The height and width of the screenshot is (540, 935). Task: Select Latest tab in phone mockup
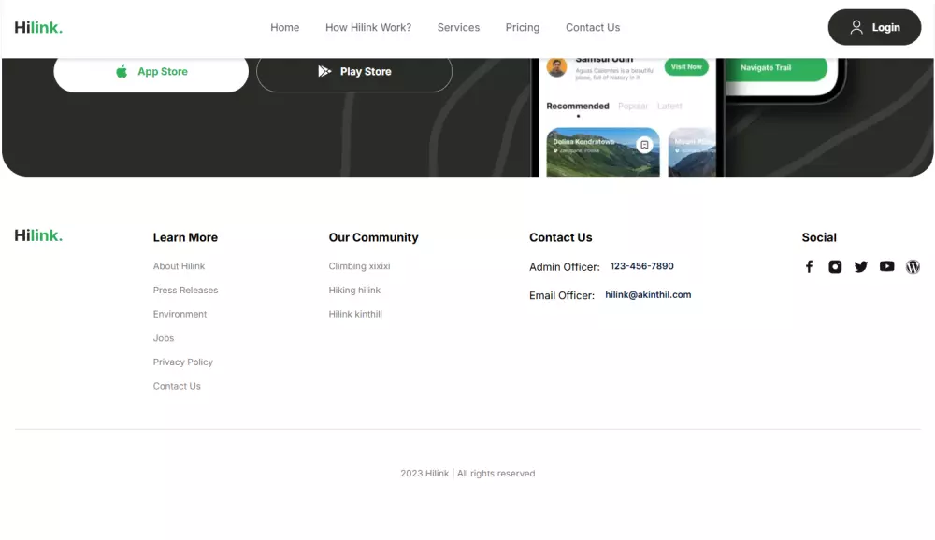[x=669, y=107]
